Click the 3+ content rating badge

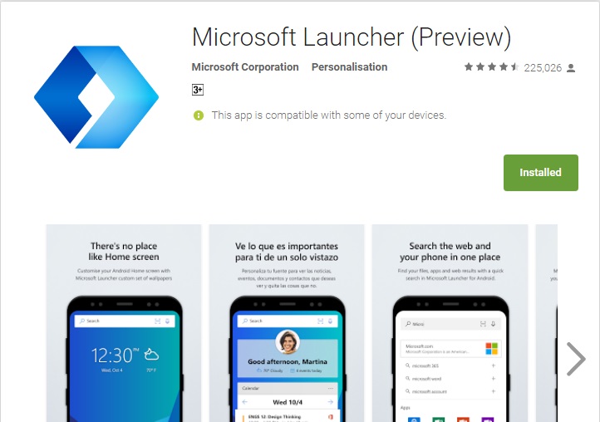click(198, 90)
